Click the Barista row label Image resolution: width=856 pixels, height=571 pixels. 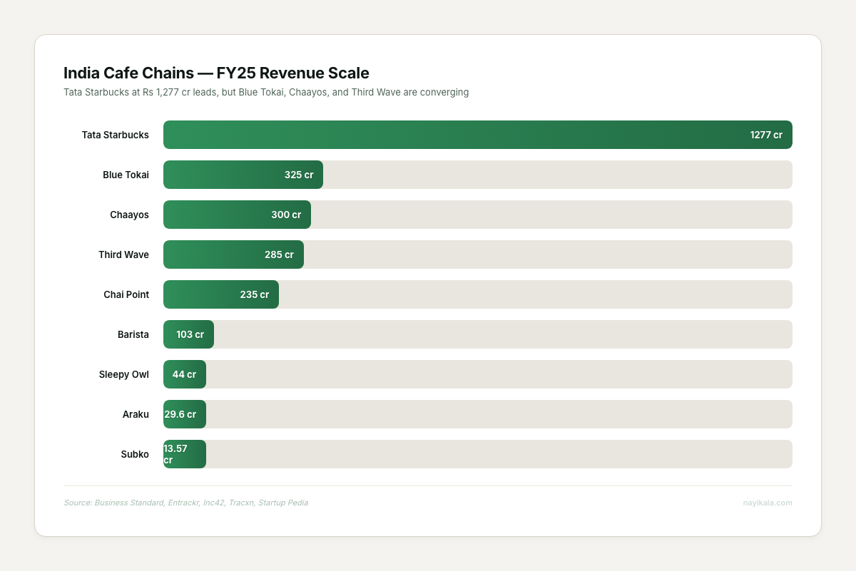[133, 334]
